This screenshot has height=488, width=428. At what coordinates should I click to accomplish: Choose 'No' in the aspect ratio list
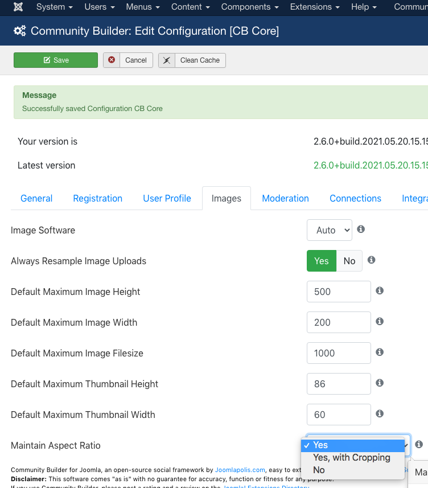click(x=353, y=470)
